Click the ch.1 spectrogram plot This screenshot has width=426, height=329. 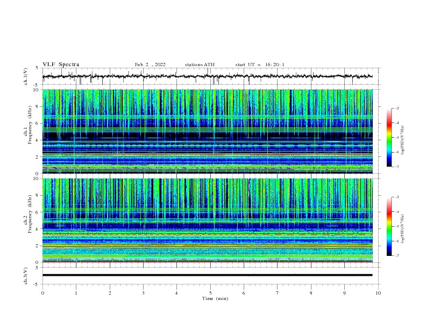pos(208,131)
